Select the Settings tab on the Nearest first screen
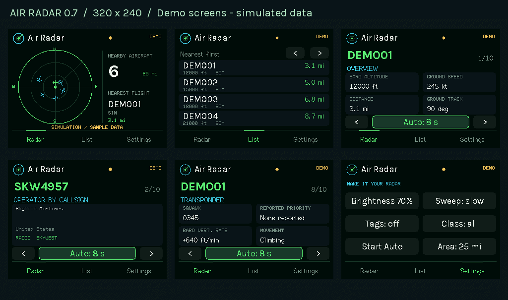The image size is (508, 300). coord(306,140)
